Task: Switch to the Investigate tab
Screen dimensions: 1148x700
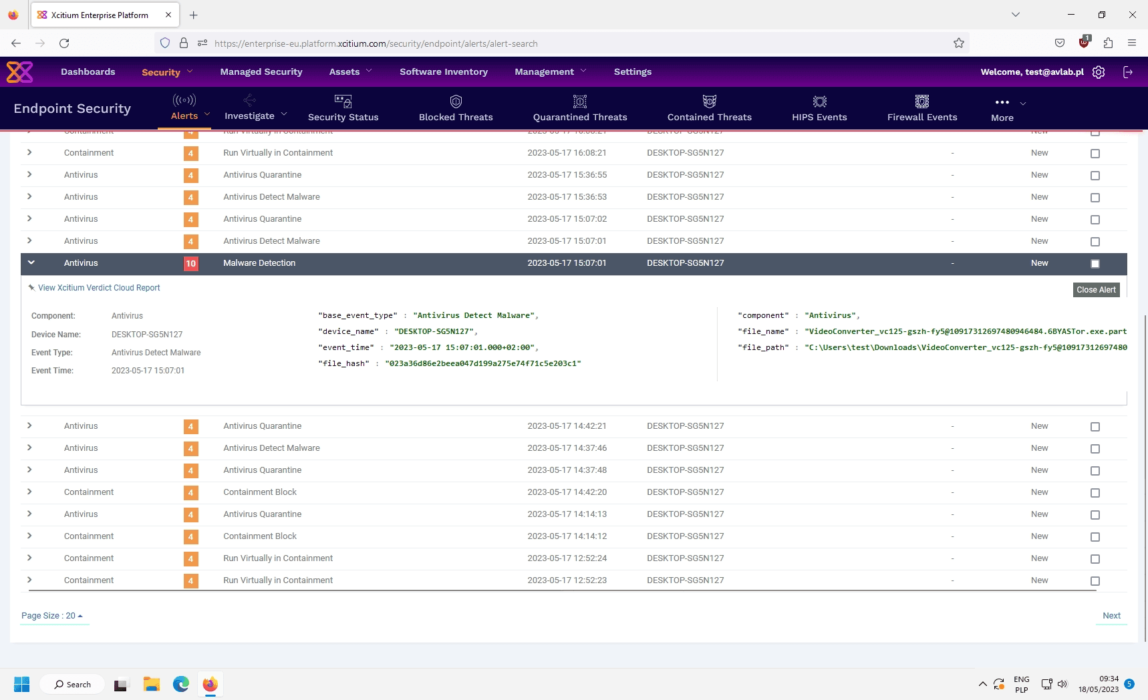Action: [250, 111]
